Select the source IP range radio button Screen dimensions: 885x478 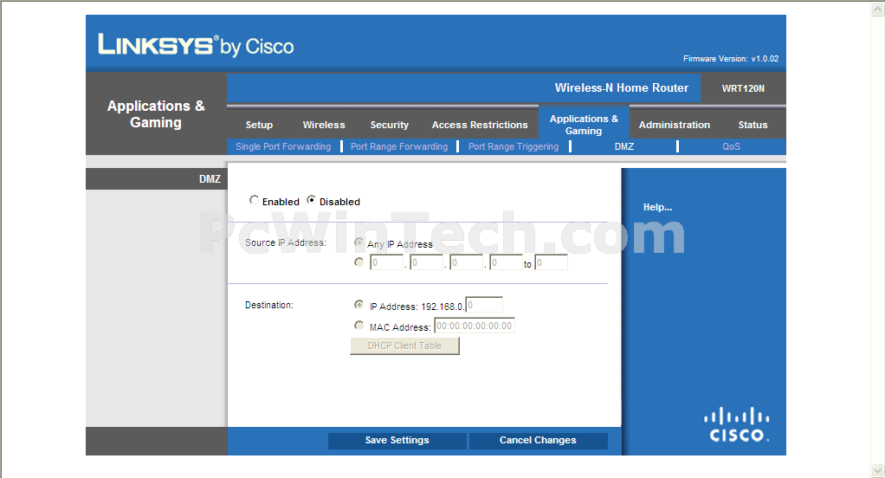359,262
